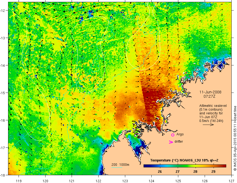Click latitude axis label -13
Image resolution: width=237 pixels, height=183 pixels.
[3, 38]
